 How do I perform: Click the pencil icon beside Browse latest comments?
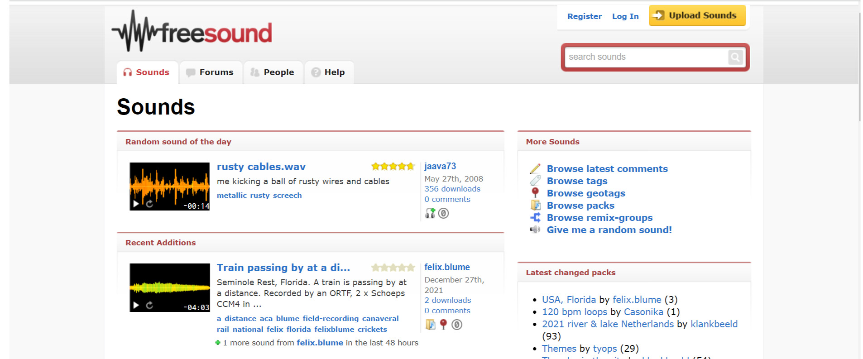coord(535,169)
